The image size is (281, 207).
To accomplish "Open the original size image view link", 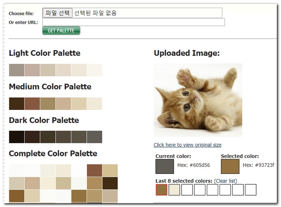I will (187, 145).
